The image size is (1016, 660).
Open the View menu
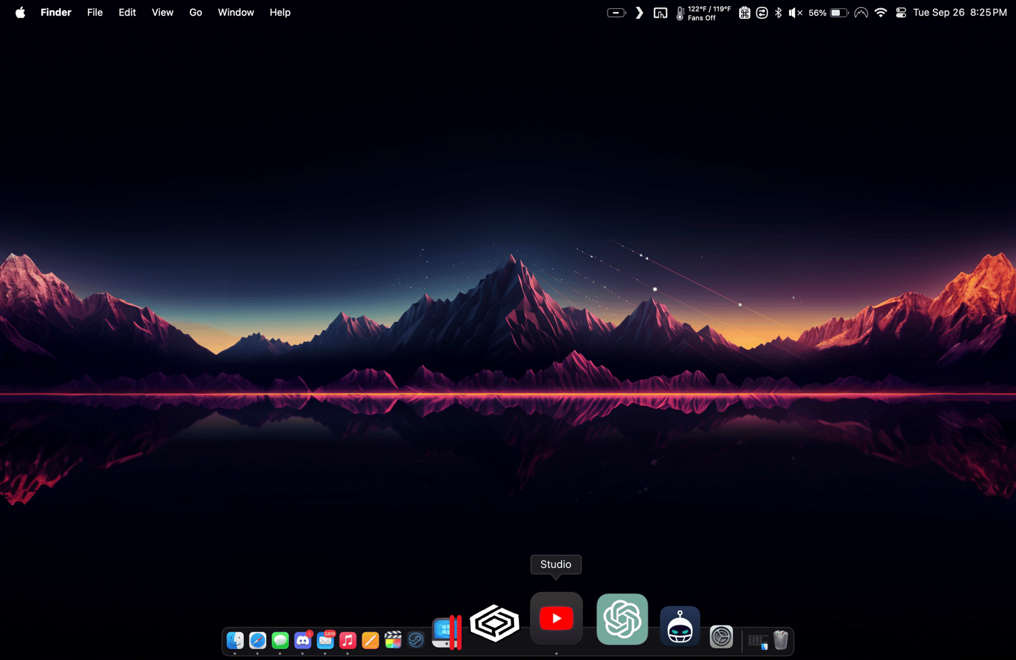pyautogui.click(x=163, y=12)
